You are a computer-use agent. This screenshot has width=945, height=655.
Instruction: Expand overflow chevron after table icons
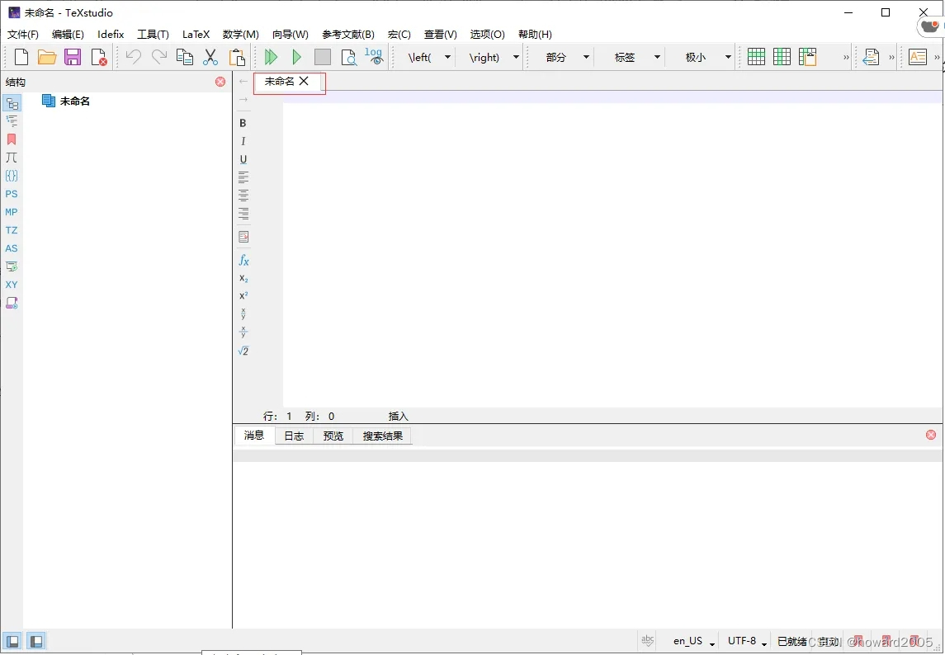[846, 57]
